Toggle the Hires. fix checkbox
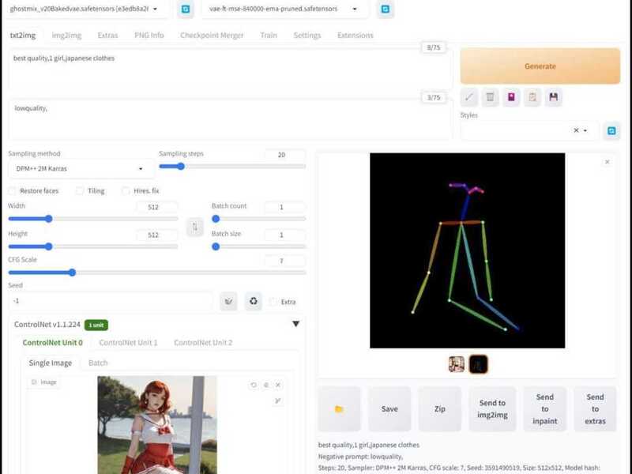 coord(126,191)
